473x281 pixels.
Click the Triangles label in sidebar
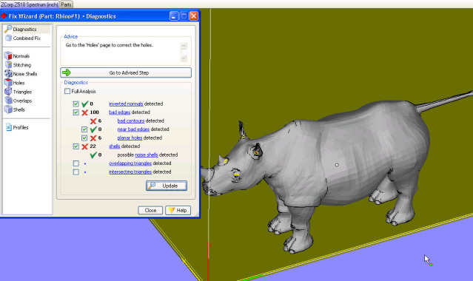(x=22, y=92)
